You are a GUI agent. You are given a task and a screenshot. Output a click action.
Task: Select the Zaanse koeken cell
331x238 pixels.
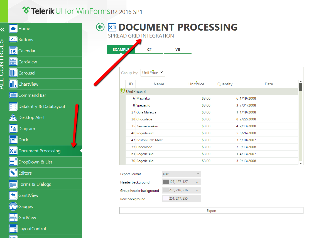(159, 126)
